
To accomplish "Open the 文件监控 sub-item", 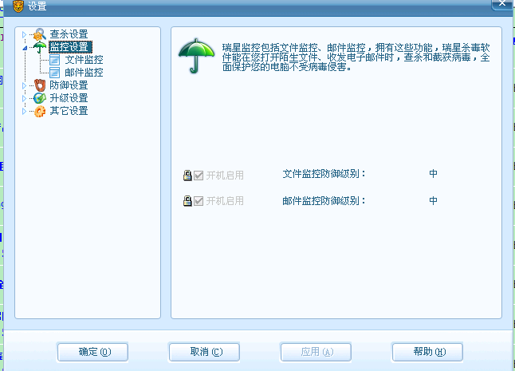I will 84,60.
